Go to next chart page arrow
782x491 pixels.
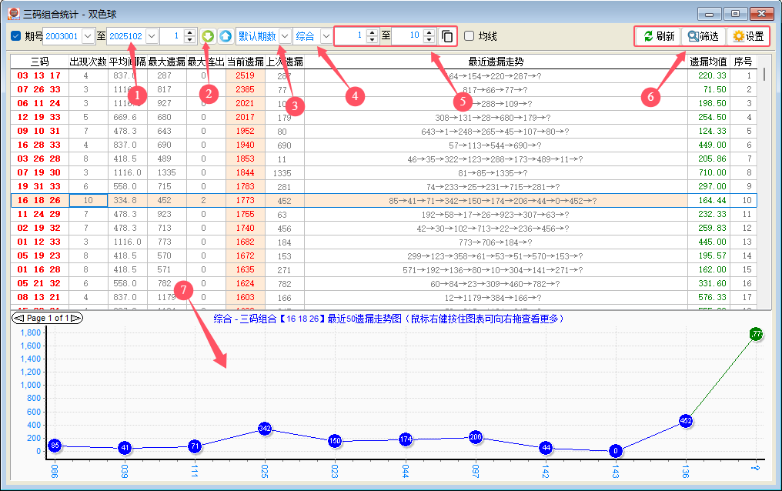[x=76, y=318]
